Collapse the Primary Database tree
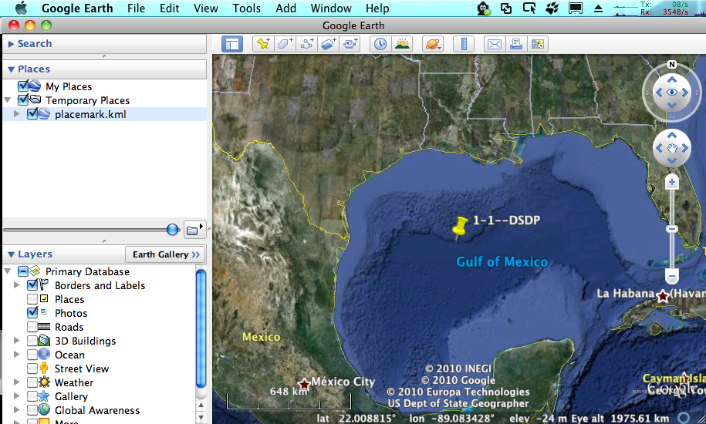 click(7, 271)
